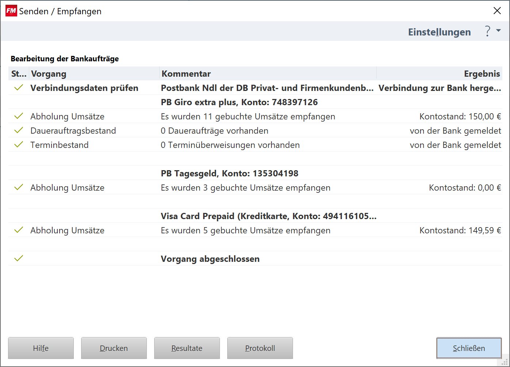Click 'Kontostand: 150,00 €' result
This screenshot has height=367, width=510.
(x=460, y=116)
